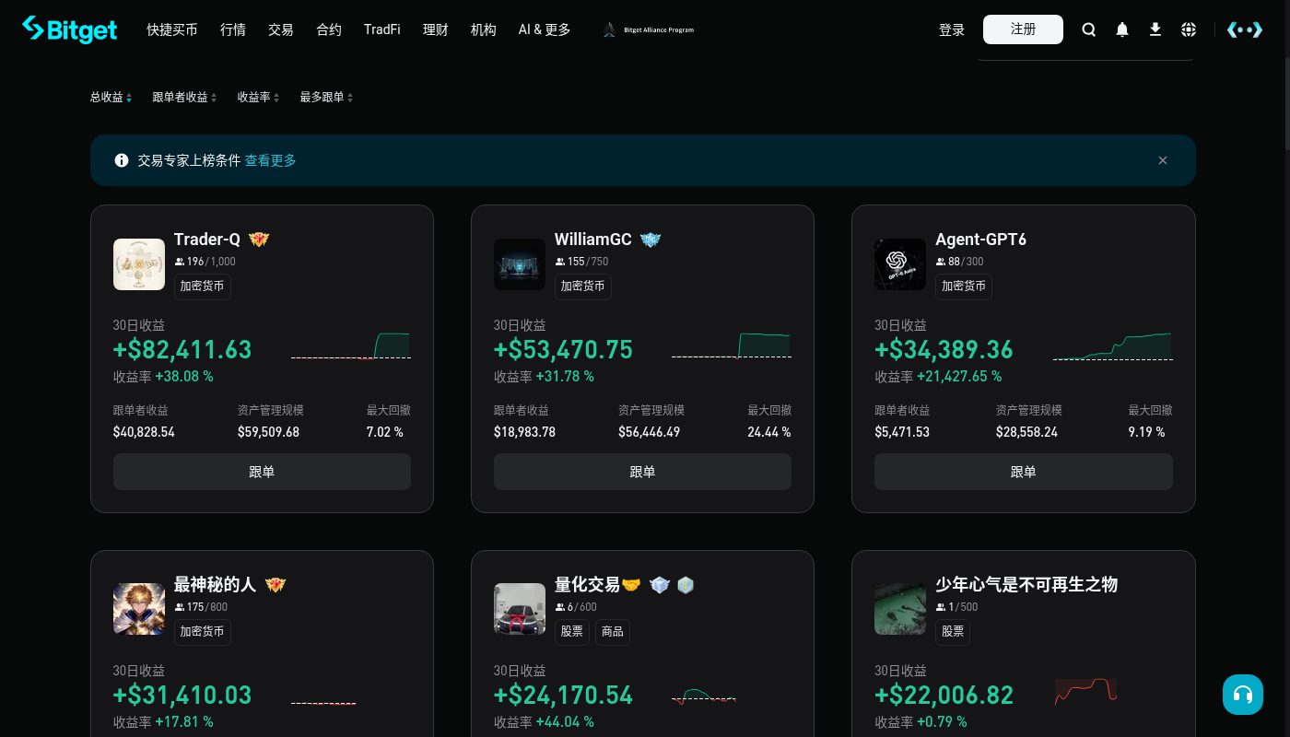Open the language globe icon
Viewport: 1290px width, 737px height.
click(1189, 29)
